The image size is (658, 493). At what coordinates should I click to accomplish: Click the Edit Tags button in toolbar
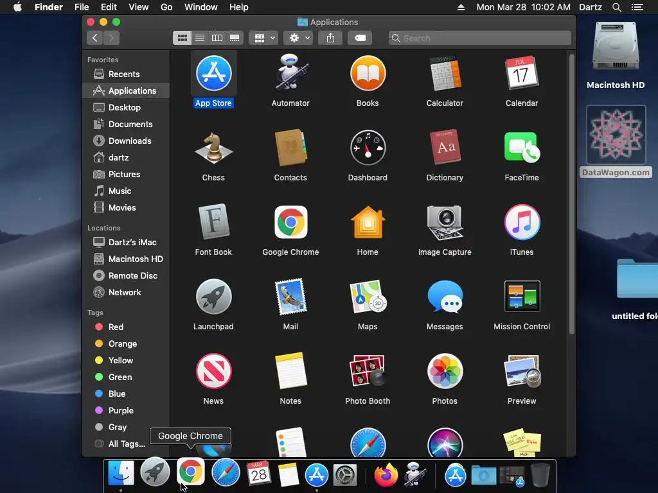click(360, 38)
